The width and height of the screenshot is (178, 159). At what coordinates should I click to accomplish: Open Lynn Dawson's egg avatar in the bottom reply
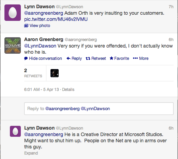(15, 131)
